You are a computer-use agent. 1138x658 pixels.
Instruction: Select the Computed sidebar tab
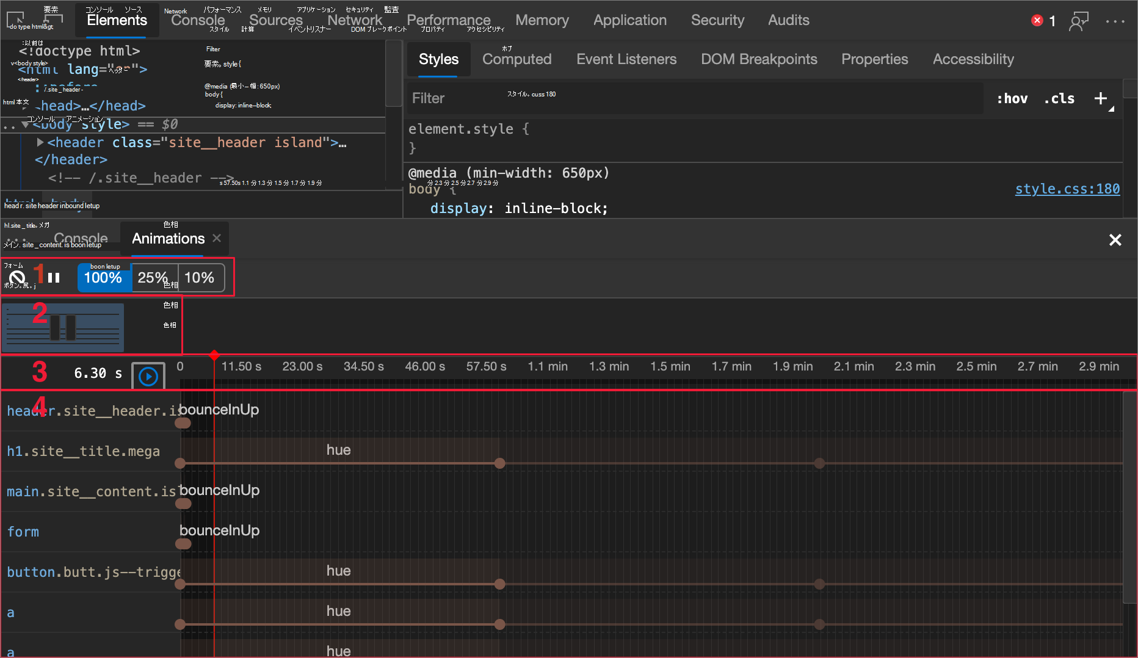click(517, 59)
